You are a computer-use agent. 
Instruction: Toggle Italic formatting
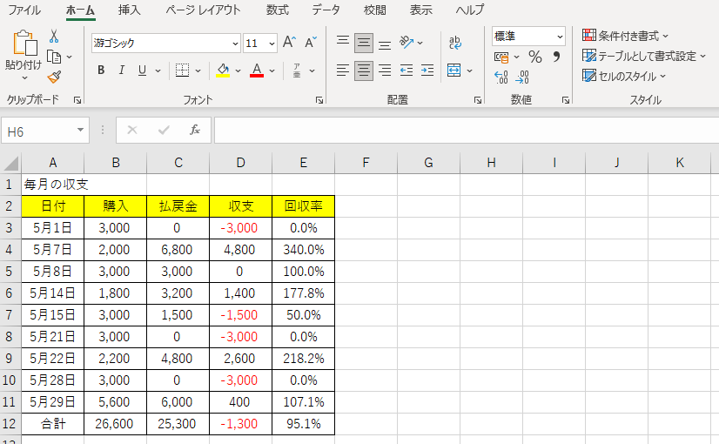pos(122,71)
